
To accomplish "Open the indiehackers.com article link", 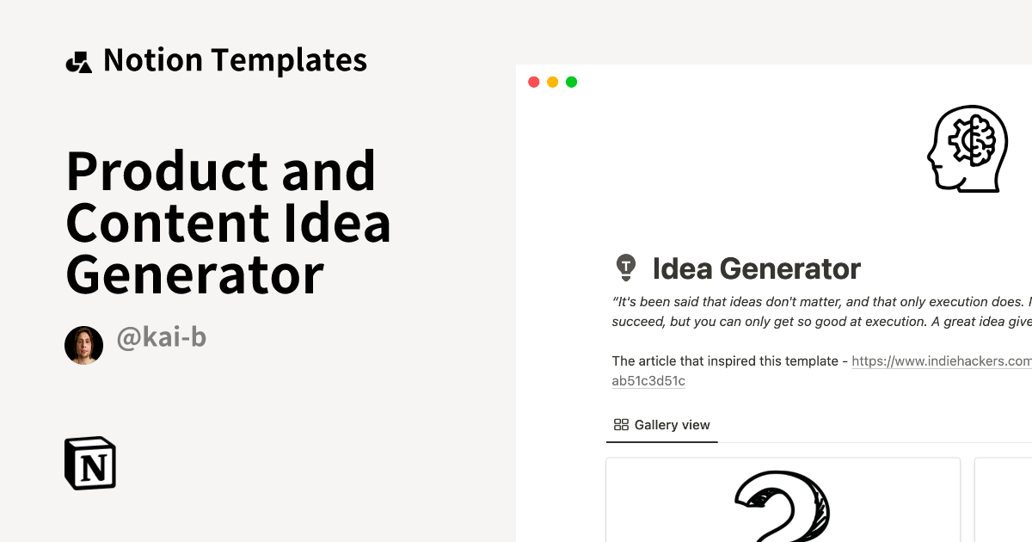I will 942,361.
